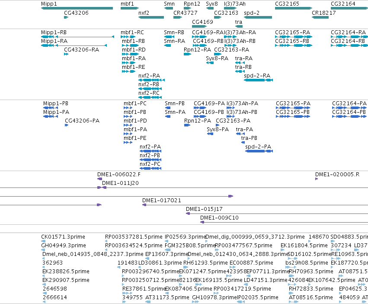368x304 pixels.
Task: Select the CG32163 gene glyph
Action: pos(218,17)
